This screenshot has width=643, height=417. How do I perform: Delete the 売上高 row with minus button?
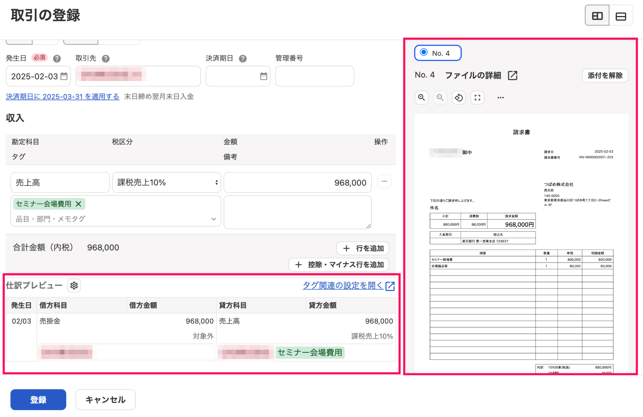pyautogui.click(x=384, y=181)
